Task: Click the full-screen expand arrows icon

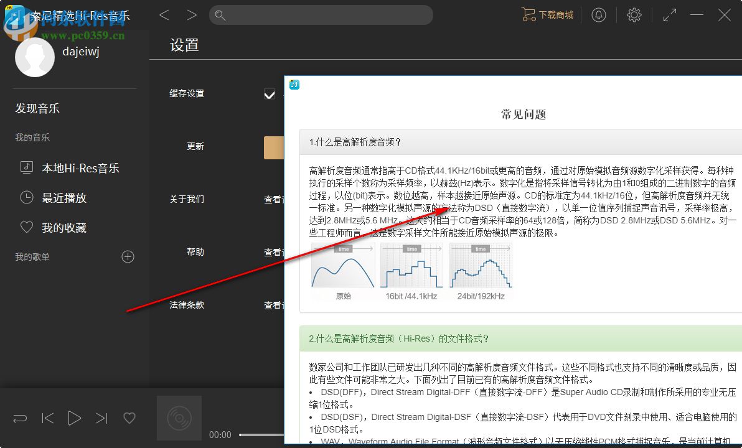Action: [x=669, y=14]
